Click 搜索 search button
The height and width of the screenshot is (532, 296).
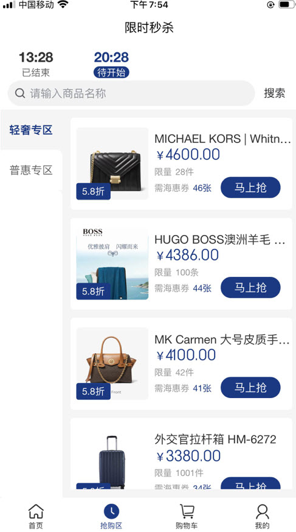[275, 93]
